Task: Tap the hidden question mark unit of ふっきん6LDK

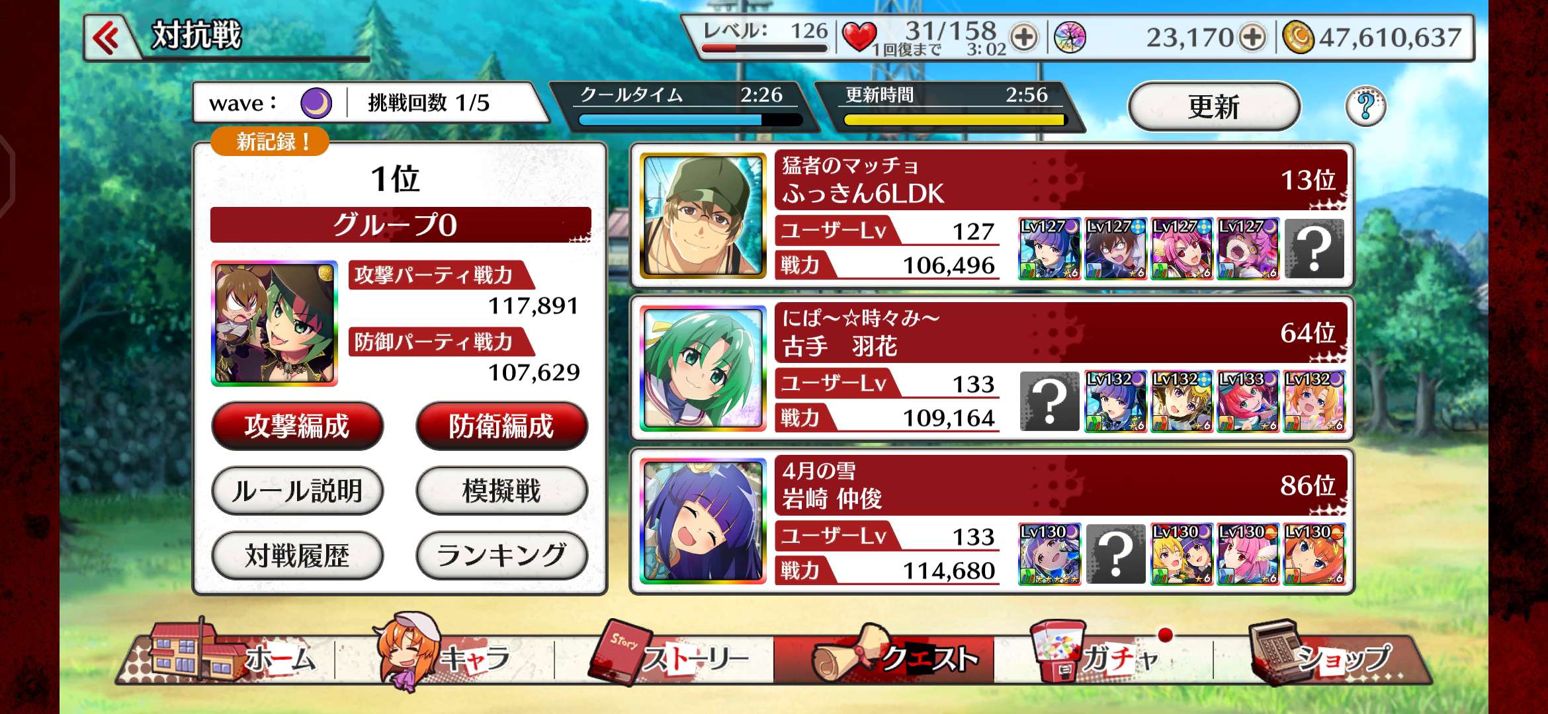Action: tap(1314, 249)
